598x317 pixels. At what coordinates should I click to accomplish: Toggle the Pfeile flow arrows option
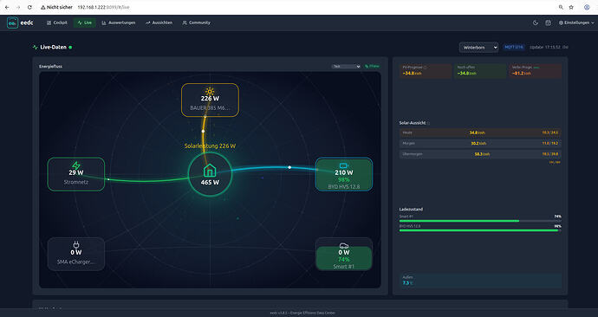pyautogui.click(x=372, y=67)
